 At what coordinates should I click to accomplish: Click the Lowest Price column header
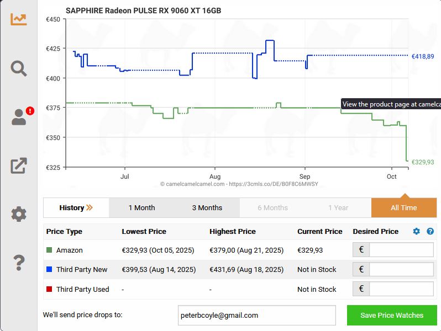[x=144, y=231]
